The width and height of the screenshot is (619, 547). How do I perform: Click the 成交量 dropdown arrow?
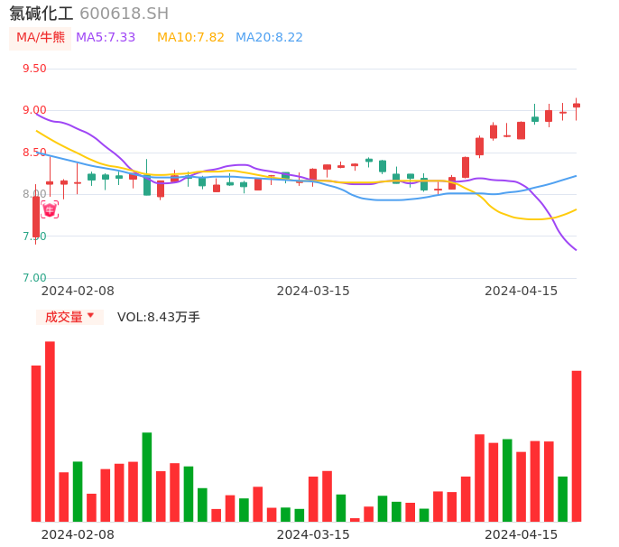(x=90, y=316)
